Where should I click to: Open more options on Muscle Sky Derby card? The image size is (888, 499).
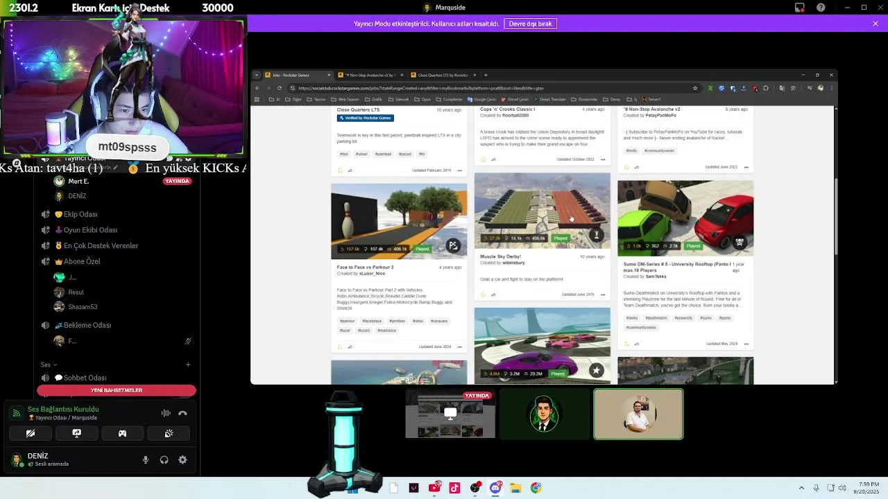tap(603, 295)
